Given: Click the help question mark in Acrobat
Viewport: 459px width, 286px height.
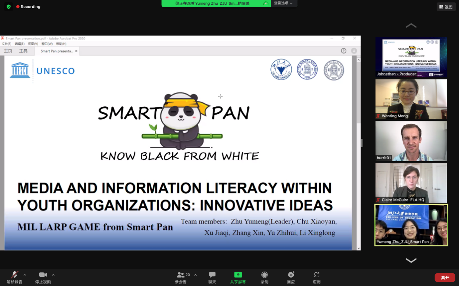Looking at the screenshot, I should 343,51.
